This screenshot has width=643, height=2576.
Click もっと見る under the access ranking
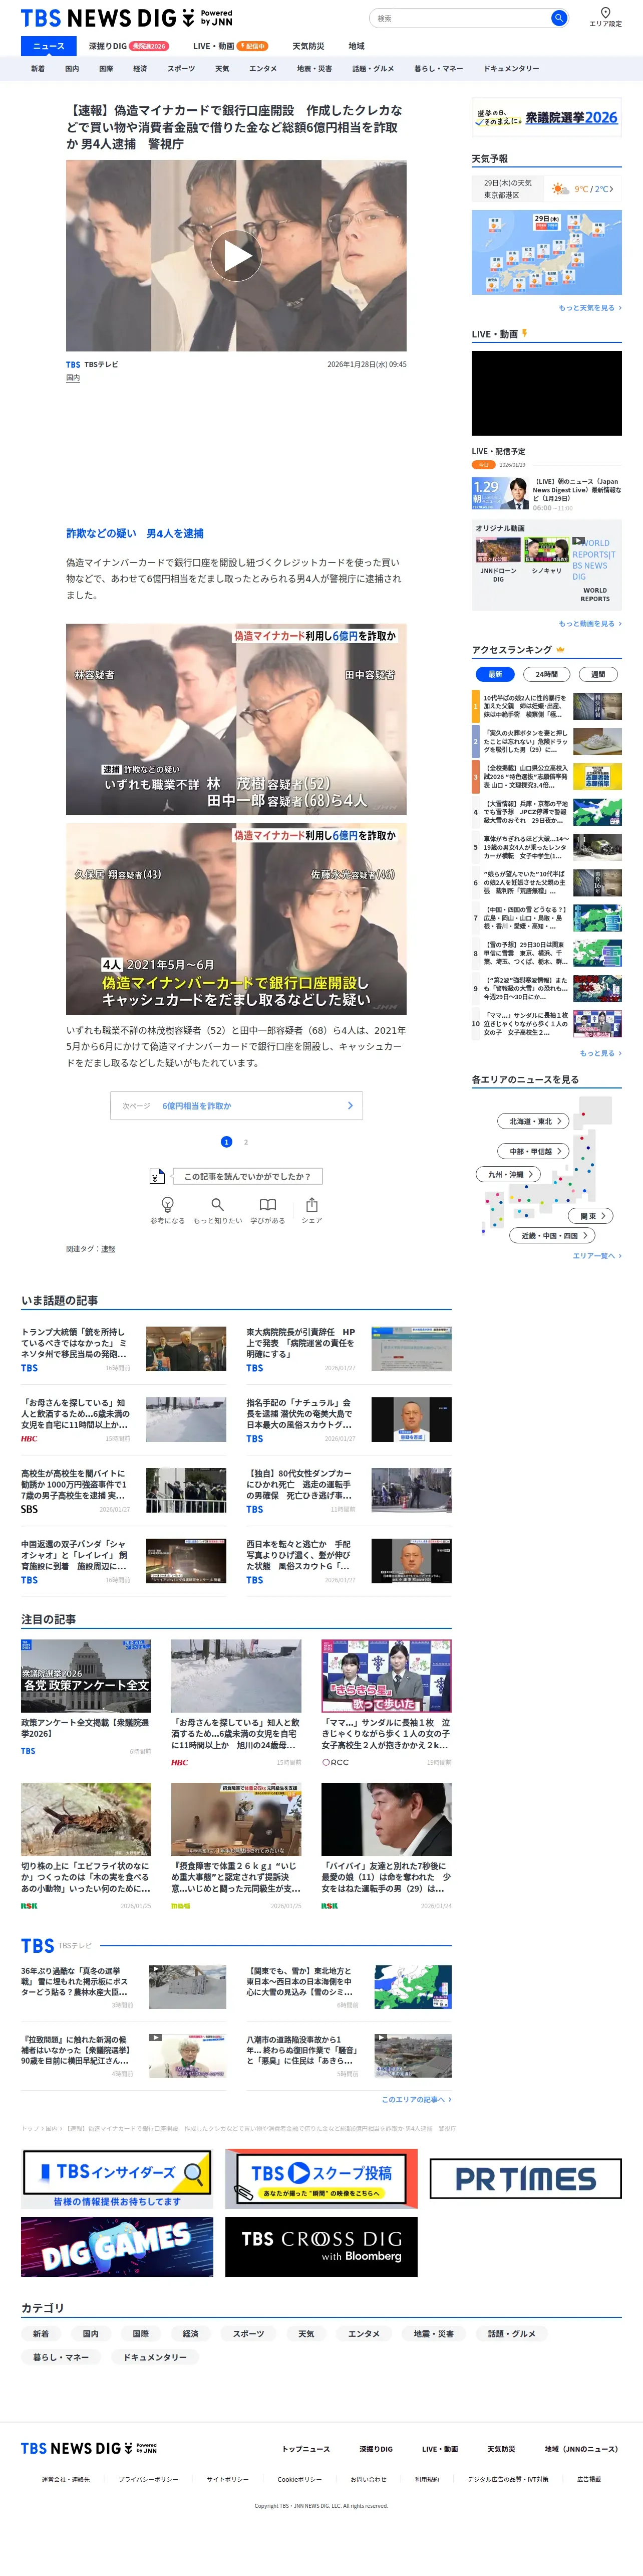[600, 1053]
